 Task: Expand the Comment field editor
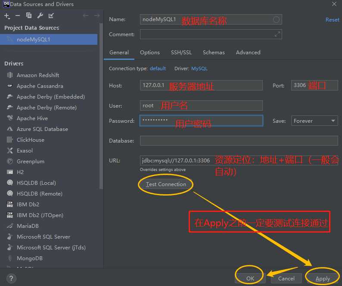pyautogui.click(x=277, y=34)
